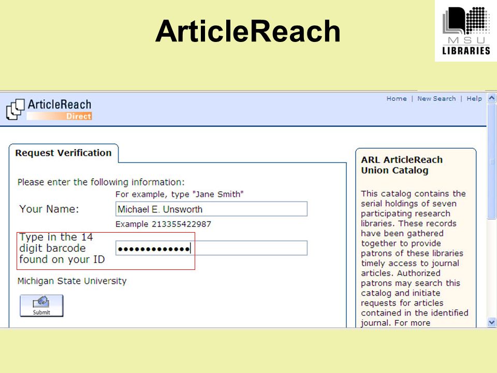
Task: Click 'Please enter the following information:' text
Action: click(x=101, y=182)
